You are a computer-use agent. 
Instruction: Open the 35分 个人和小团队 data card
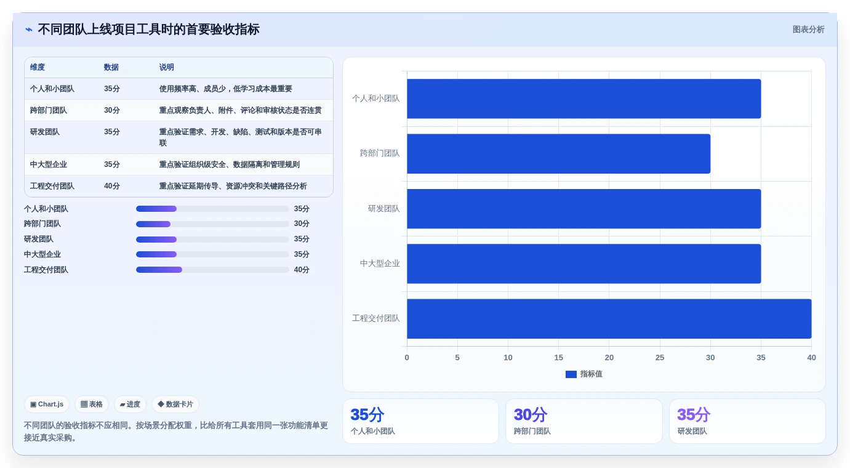pyautogui.click(x=420, y=421)
